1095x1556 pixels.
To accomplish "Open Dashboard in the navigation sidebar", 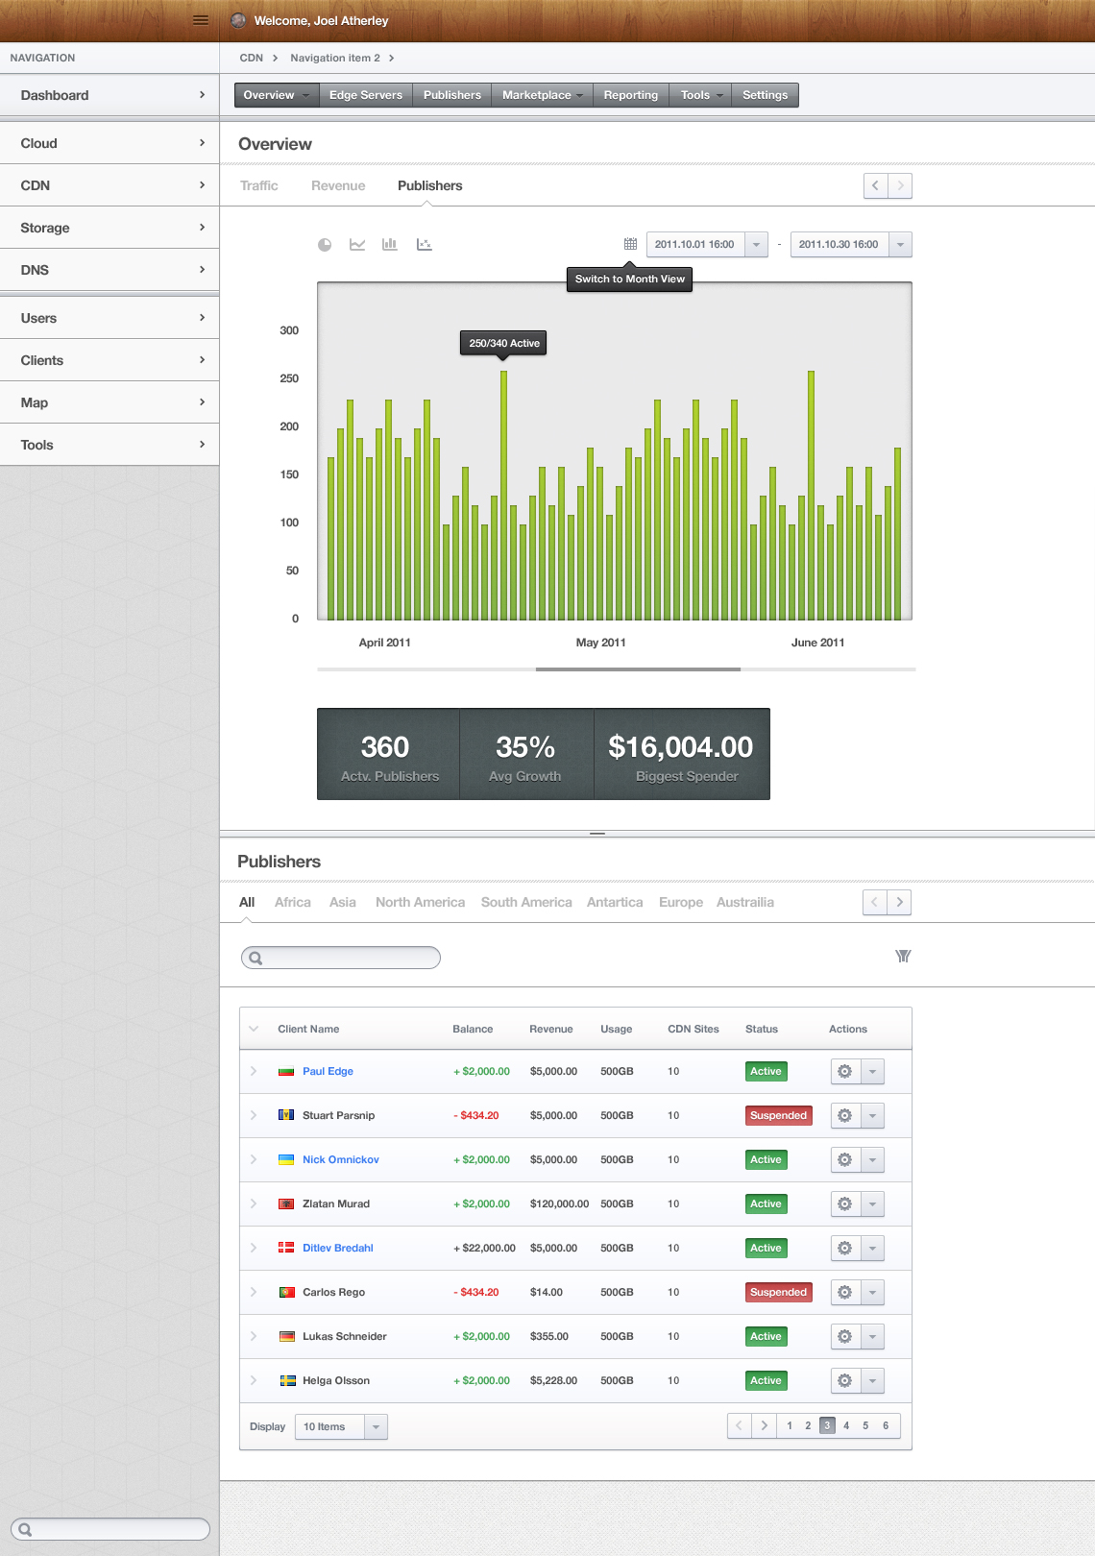I will coord(109,95).
